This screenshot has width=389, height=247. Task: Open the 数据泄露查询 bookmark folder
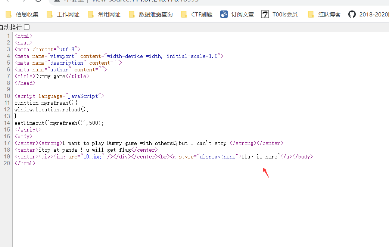click(150, 15)
